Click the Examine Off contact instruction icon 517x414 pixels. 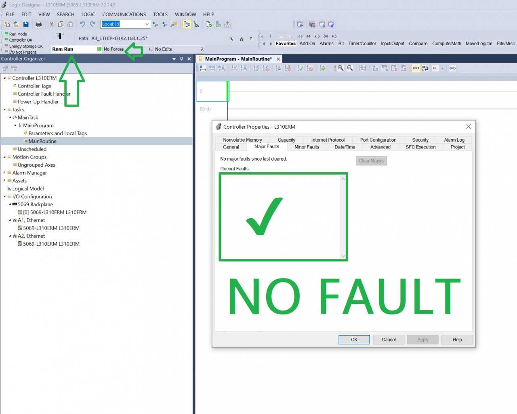309,36
